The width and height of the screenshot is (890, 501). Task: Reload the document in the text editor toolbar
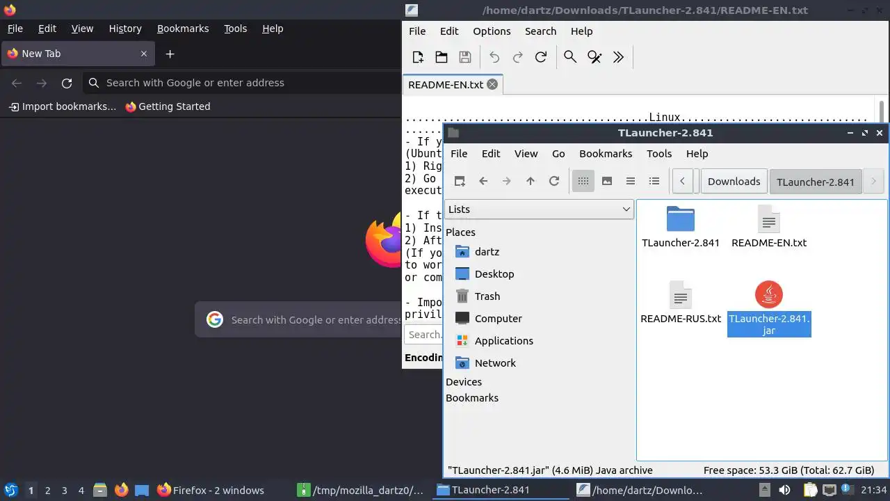click(x=541, y=57)
